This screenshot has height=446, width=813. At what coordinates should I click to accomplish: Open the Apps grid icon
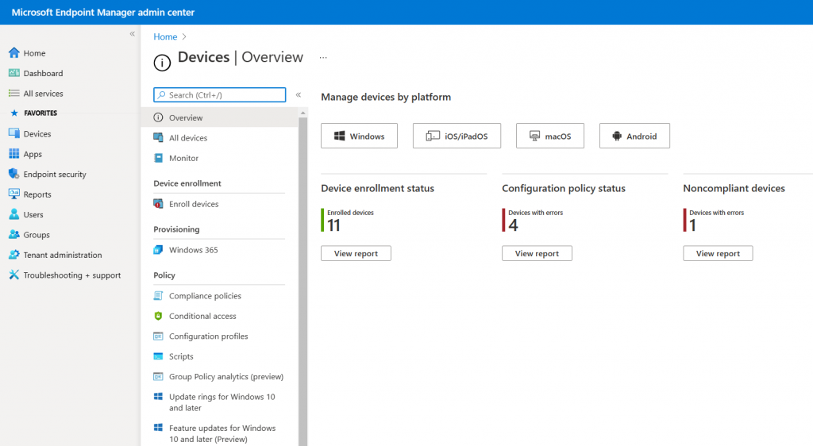click(14, 154)
